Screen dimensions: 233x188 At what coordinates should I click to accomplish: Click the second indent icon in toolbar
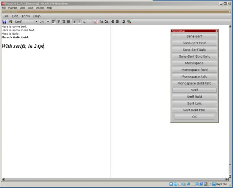(118, 22)
